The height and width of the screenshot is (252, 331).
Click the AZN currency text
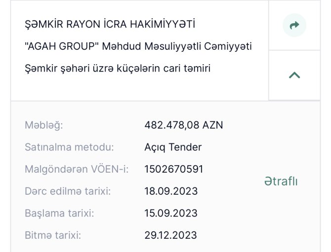point(212,125)
